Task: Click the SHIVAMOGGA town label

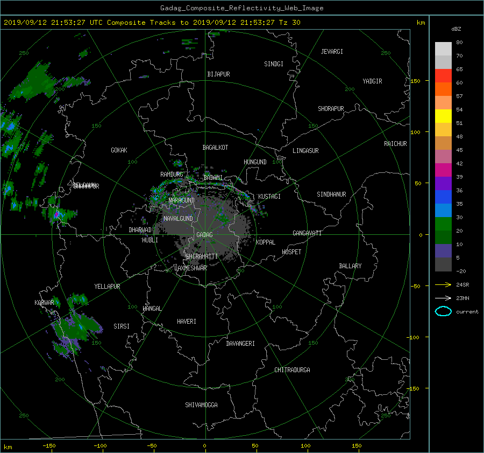Action: (x=201, y=405)
